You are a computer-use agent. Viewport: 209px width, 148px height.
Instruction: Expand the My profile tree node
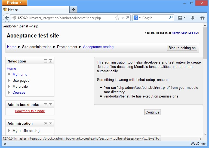[x=9, y=86]
